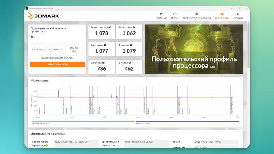This screenshot has height=154, width=274.
Task: Click info icon beside 8 потоков
Action: [x=105, y=45]
